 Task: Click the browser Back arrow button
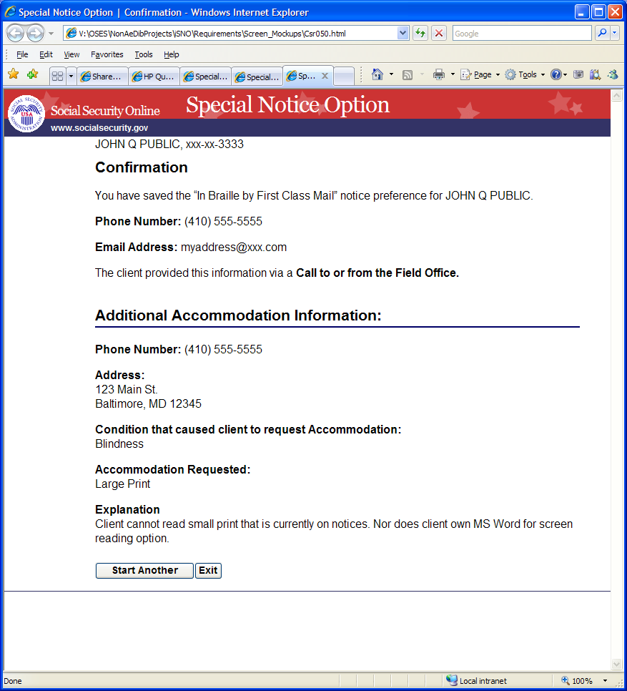[x=15, y=33]
